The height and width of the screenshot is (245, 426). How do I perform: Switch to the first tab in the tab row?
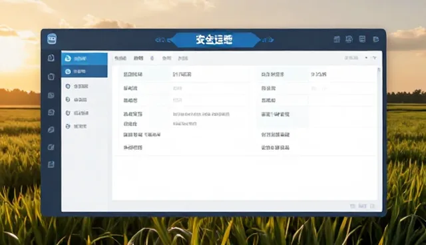120,58
